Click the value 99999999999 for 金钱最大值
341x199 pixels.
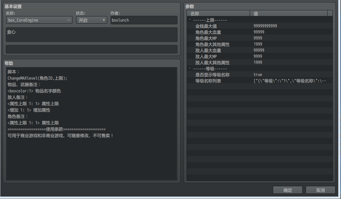point(265,26)
